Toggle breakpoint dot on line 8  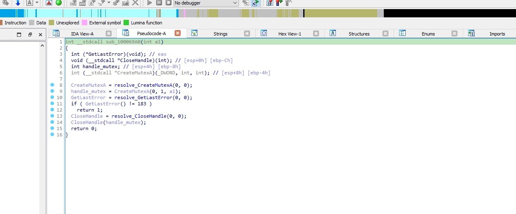52,85
